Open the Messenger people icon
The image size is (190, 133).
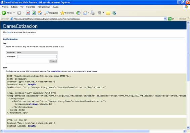coord(114,13)
